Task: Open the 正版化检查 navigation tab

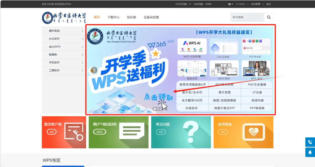Action: pos(151,17)
